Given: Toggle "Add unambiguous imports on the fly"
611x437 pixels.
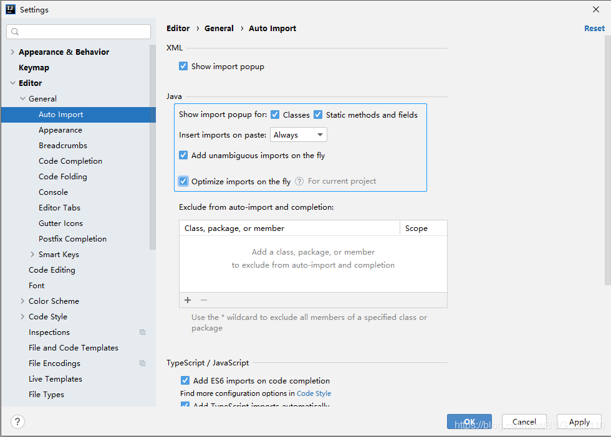Looking at the screenshot, I should pyautogui.click(x=183, y=155).
